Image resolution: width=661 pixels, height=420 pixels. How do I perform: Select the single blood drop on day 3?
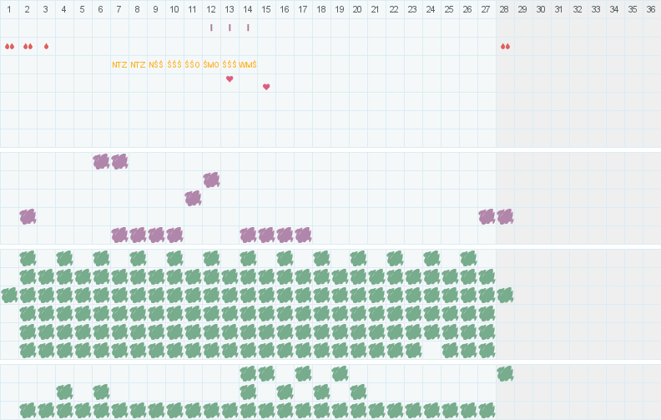coord(46,46)
